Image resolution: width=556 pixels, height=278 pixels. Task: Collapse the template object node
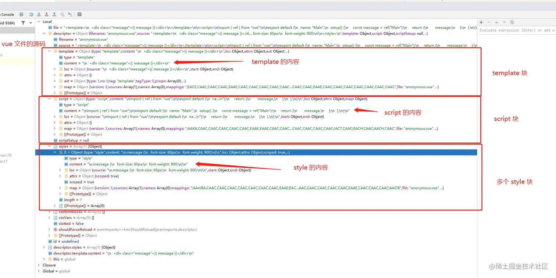pos(50,51)
